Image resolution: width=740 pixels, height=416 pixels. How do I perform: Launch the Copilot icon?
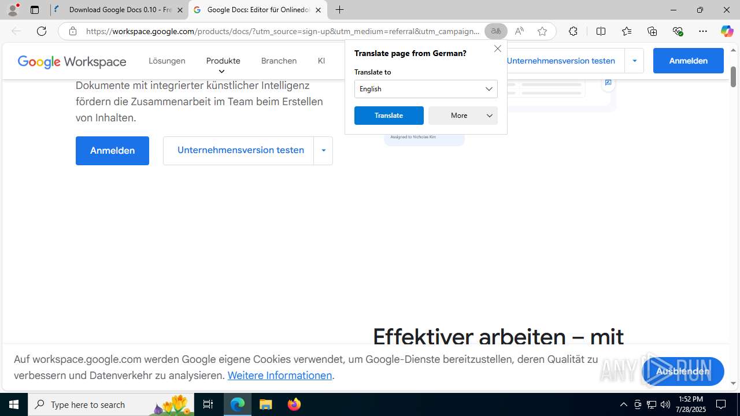tap(727, 31)
